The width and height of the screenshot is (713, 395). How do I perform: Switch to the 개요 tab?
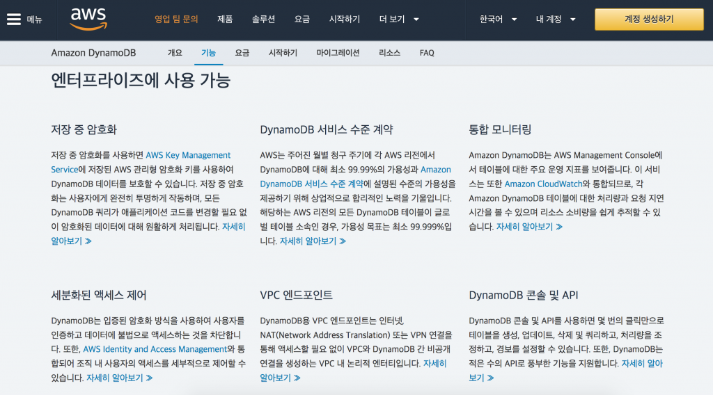coord(175,53)
